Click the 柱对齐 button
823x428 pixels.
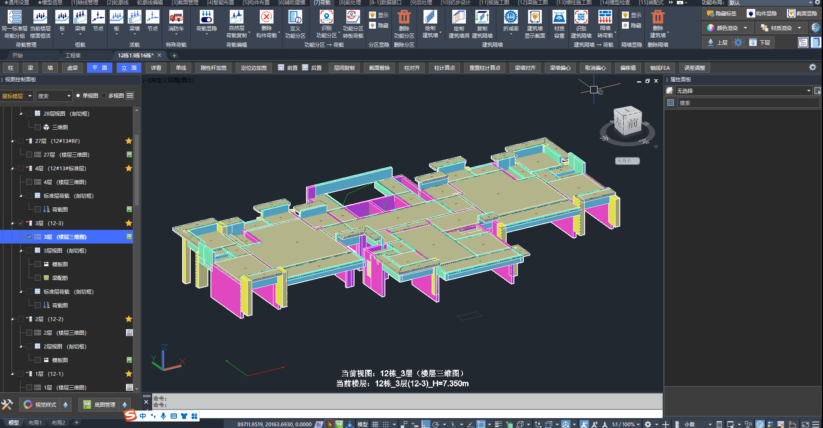click(412, 68)
